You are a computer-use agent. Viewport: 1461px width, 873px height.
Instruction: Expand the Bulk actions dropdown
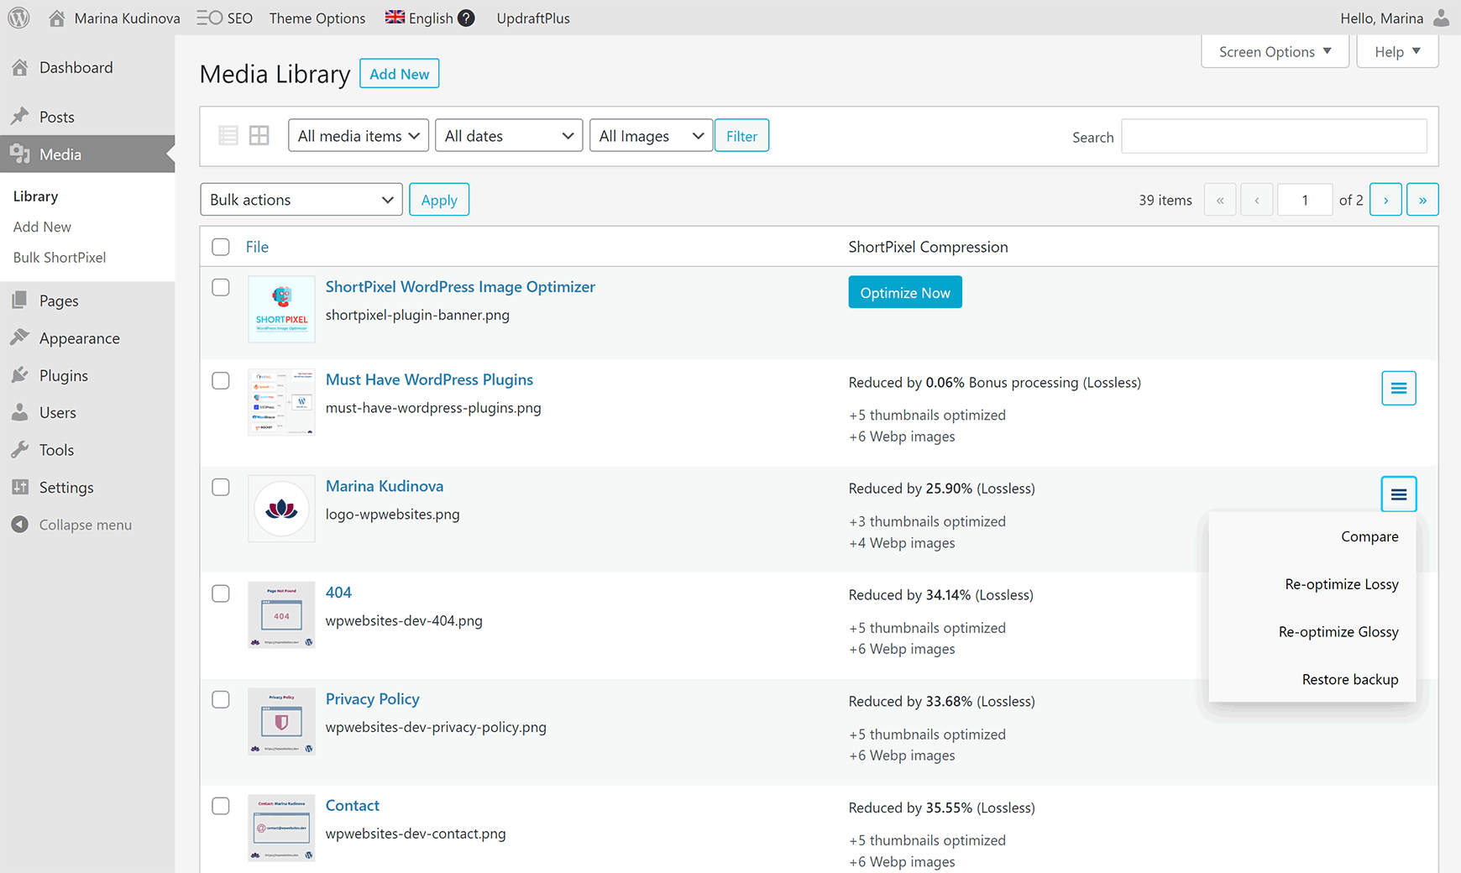pos(301,200)
